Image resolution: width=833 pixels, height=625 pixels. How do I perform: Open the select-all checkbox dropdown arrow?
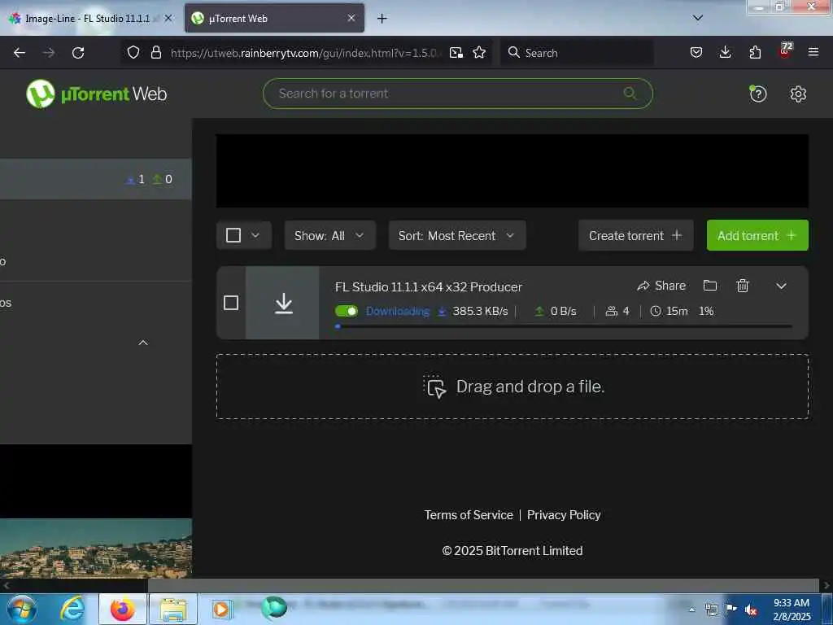click(x=255, y=235)
